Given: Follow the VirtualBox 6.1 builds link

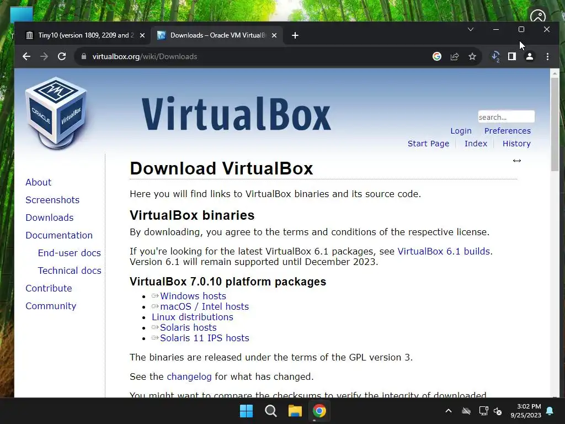Looking at the screenshot, I should pyautogui.click(x=444, y=251).
